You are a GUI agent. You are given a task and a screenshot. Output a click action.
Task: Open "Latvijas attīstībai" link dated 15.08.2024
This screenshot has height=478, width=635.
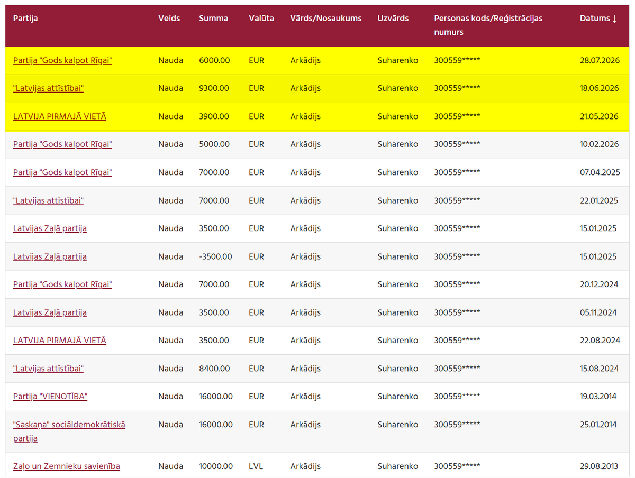coord(48,369)
